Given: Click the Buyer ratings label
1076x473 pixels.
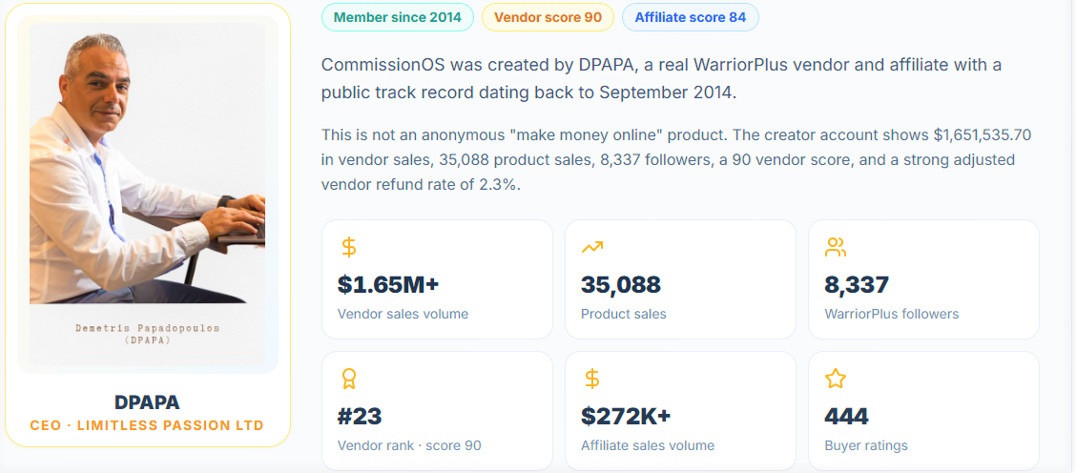Looking at the screenshot, I should [x=866, y=445].
